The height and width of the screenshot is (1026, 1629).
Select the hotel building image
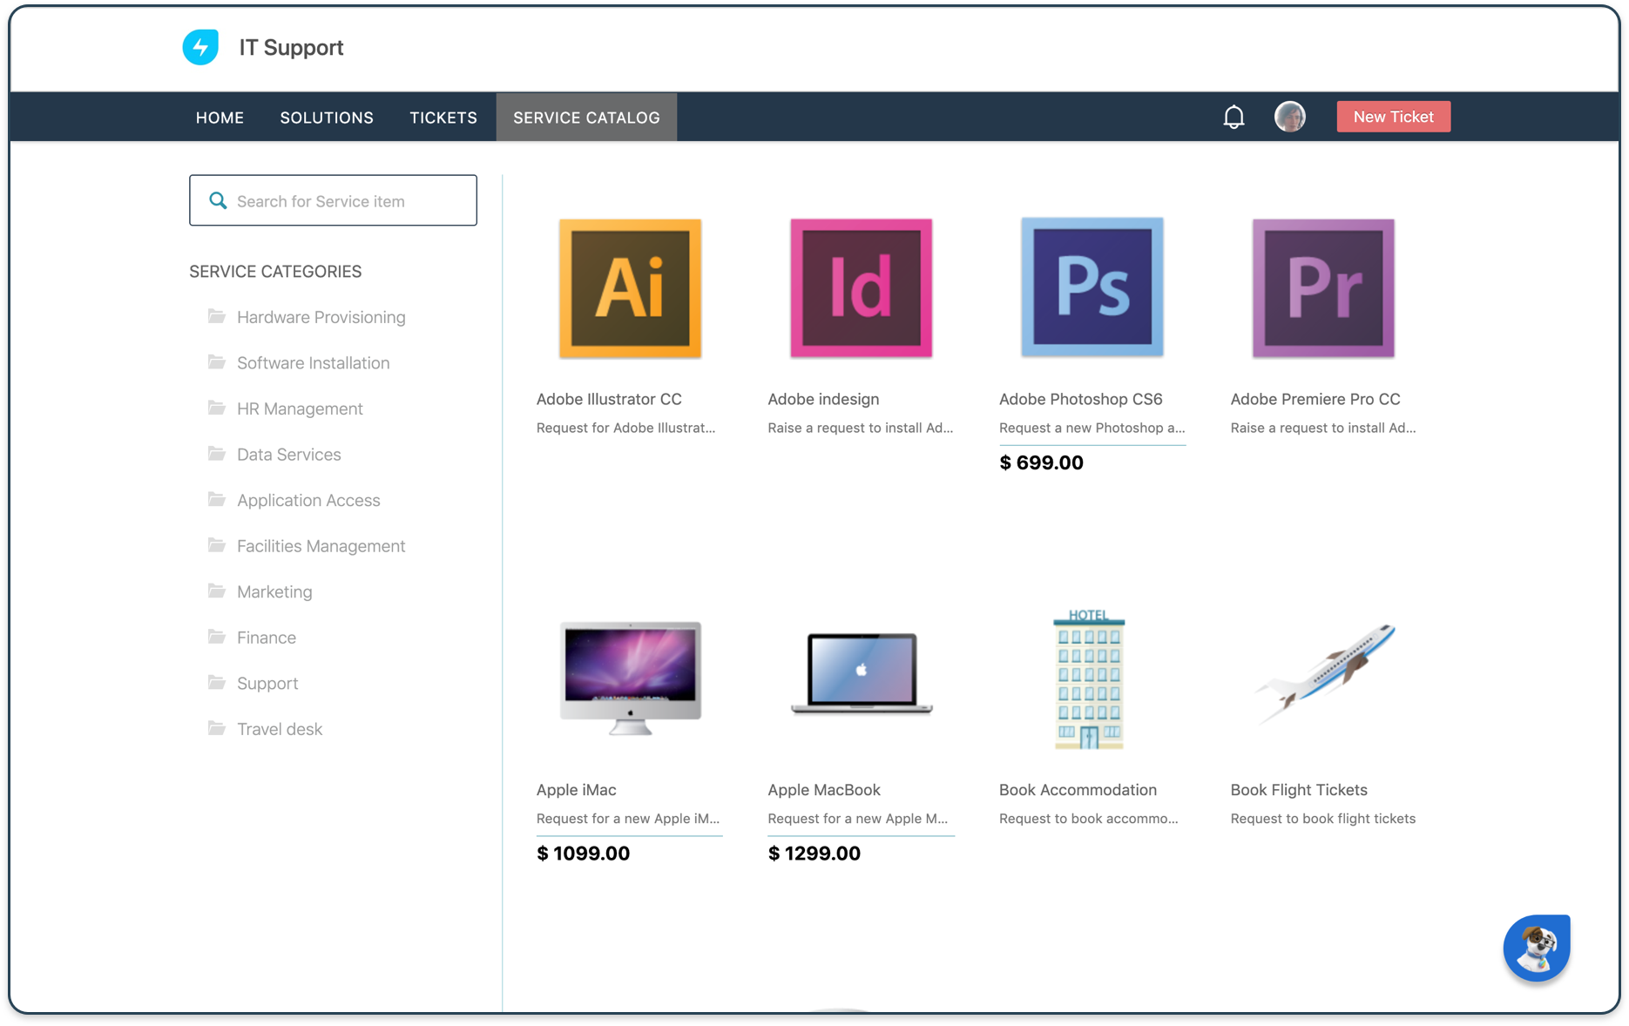click(x=1089, y=679)
